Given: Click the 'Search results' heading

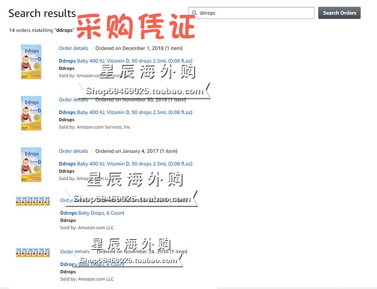Looking at the screenshot, I should [x=42, y=13].
